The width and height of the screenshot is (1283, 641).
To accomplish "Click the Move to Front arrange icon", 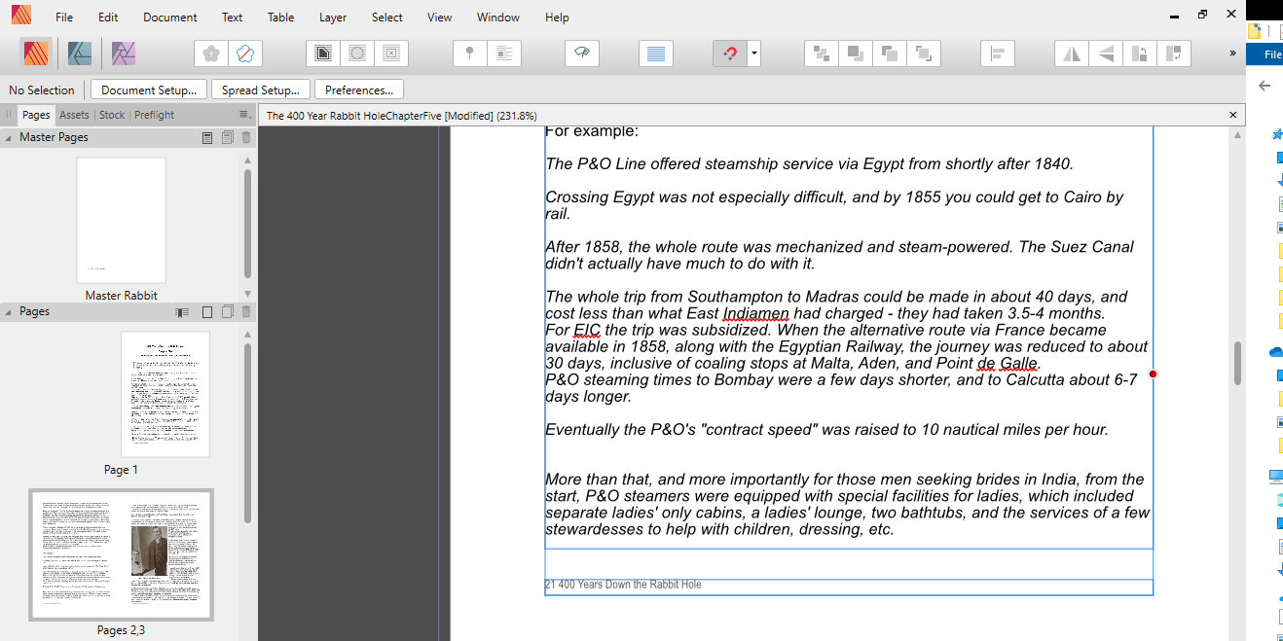I will point(923,53).
